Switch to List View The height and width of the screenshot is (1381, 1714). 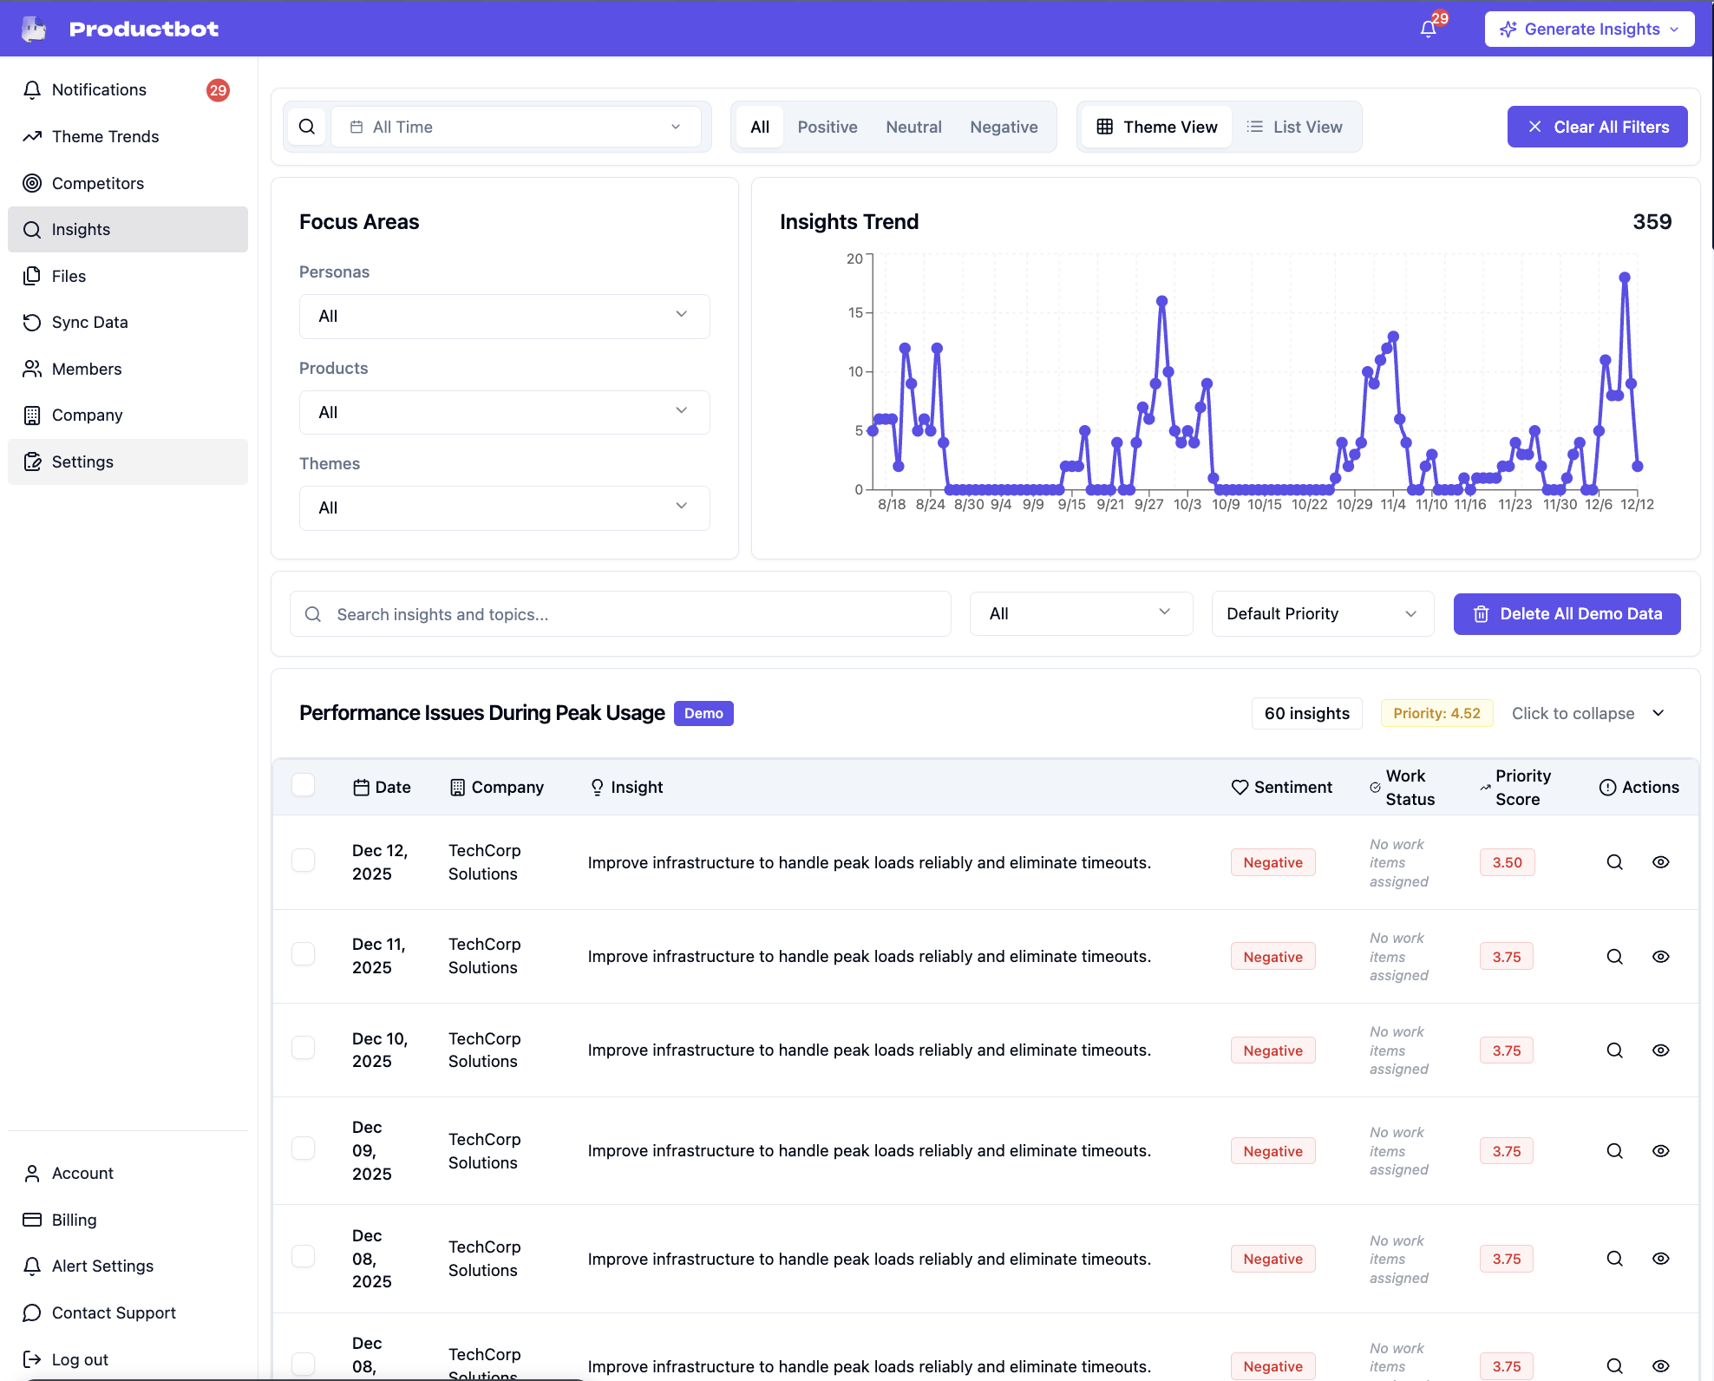[x=1294, y=127]
